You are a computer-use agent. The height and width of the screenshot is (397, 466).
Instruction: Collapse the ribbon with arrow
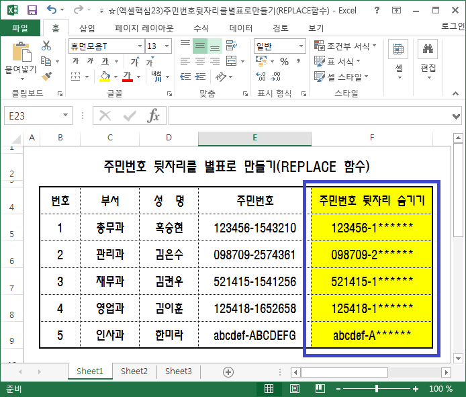tap(455, 93)
